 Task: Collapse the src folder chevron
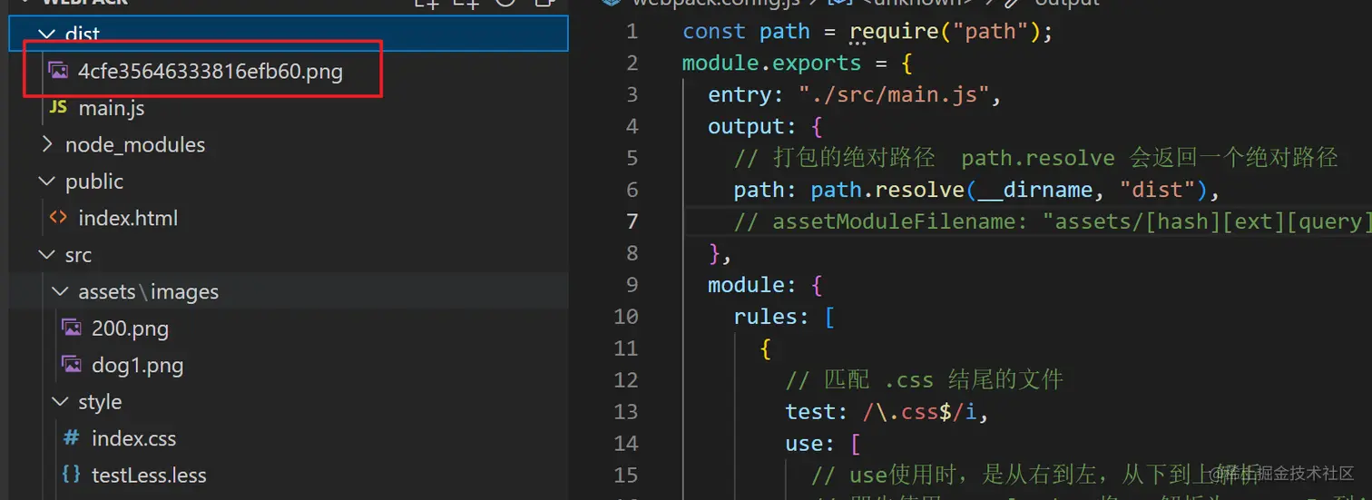click(x=46, y=255)
